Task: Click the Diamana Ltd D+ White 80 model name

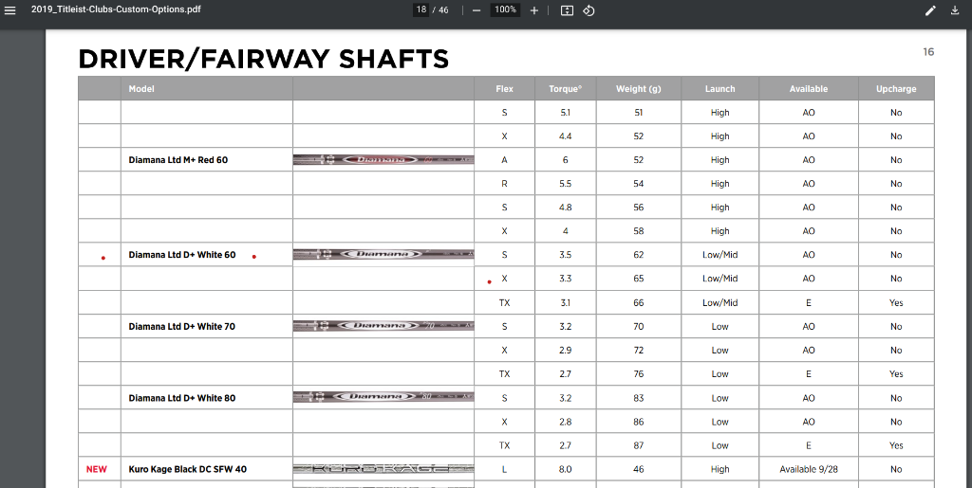Action: coord(181,398)
